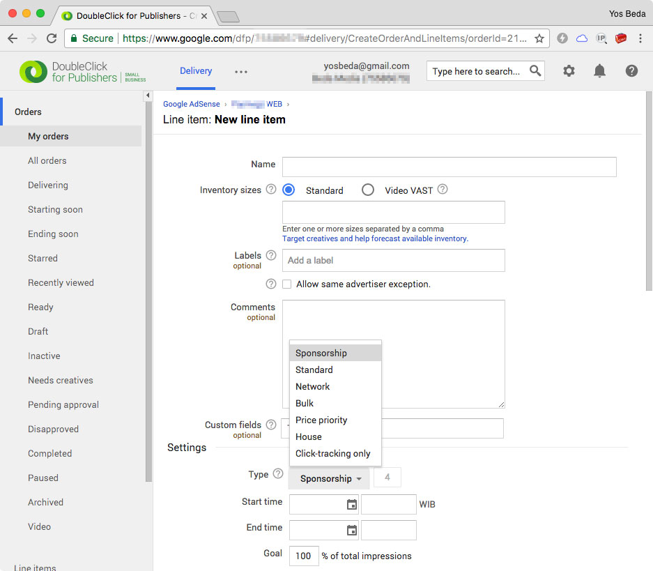Follow the Target creatives and help forecast link

[x=375, y=238]
